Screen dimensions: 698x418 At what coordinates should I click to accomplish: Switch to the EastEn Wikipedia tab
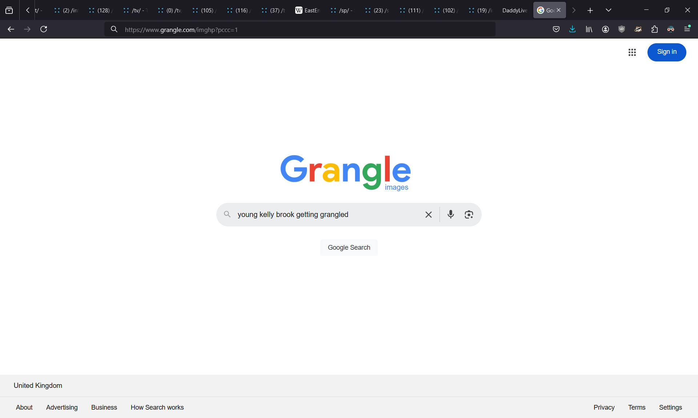307,10
